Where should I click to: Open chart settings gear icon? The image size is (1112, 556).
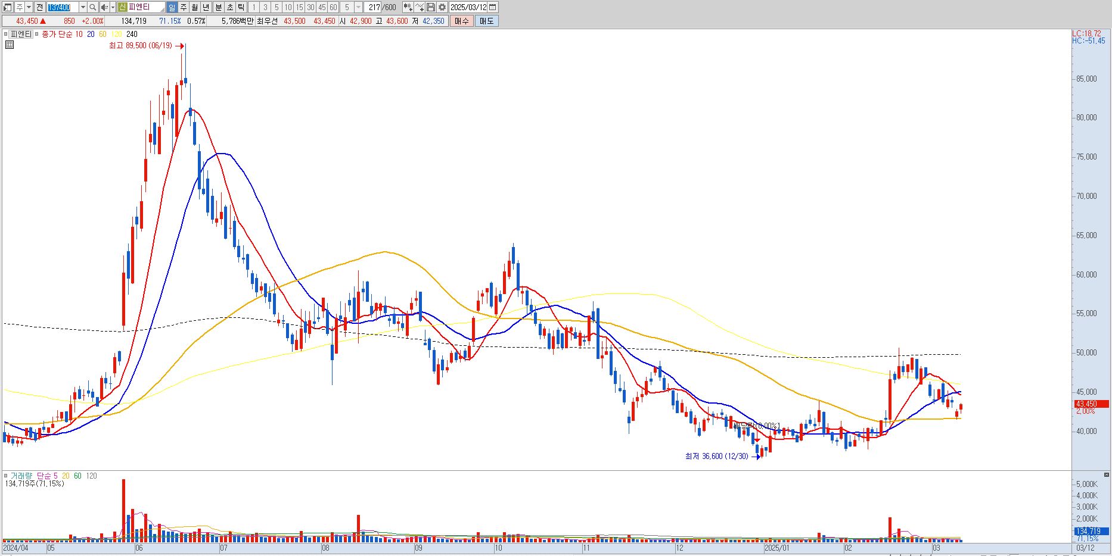point(442,7)
